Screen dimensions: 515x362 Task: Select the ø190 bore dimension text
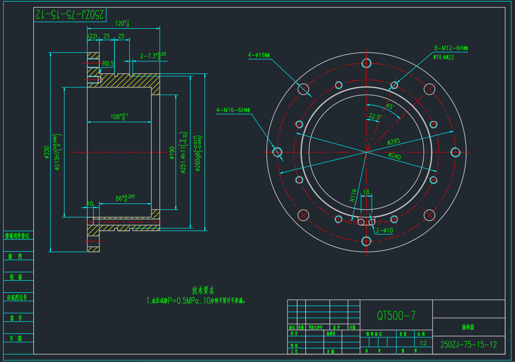(x=172, y=152)
